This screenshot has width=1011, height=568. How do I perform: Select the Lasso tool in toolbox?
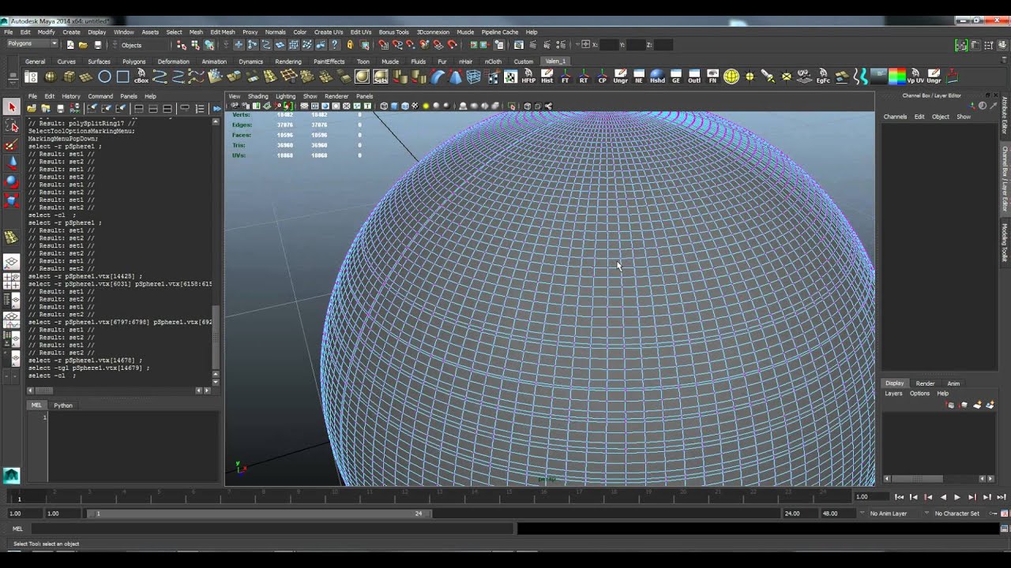(x=11, y=126)
